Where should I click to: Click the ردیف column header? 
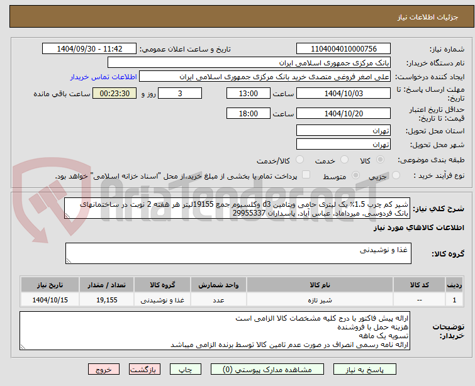pyautogui.click(x=454, y=285)
